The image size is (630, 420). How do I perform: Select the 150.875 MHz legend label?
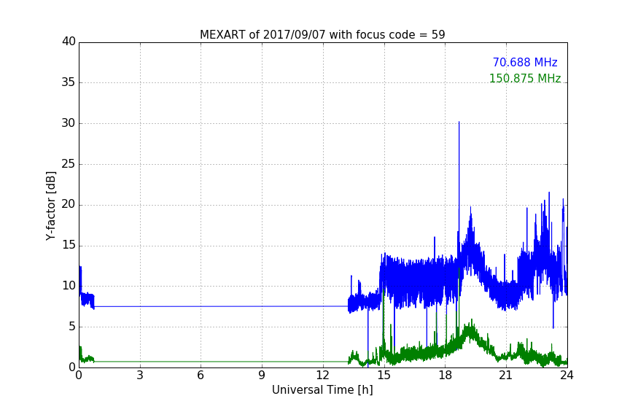[525, 78]
